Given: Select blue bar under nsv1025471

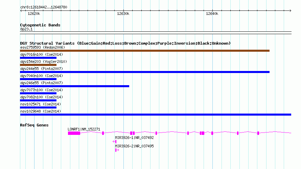Looking at the screenshot, I should (x=38, y=107).
